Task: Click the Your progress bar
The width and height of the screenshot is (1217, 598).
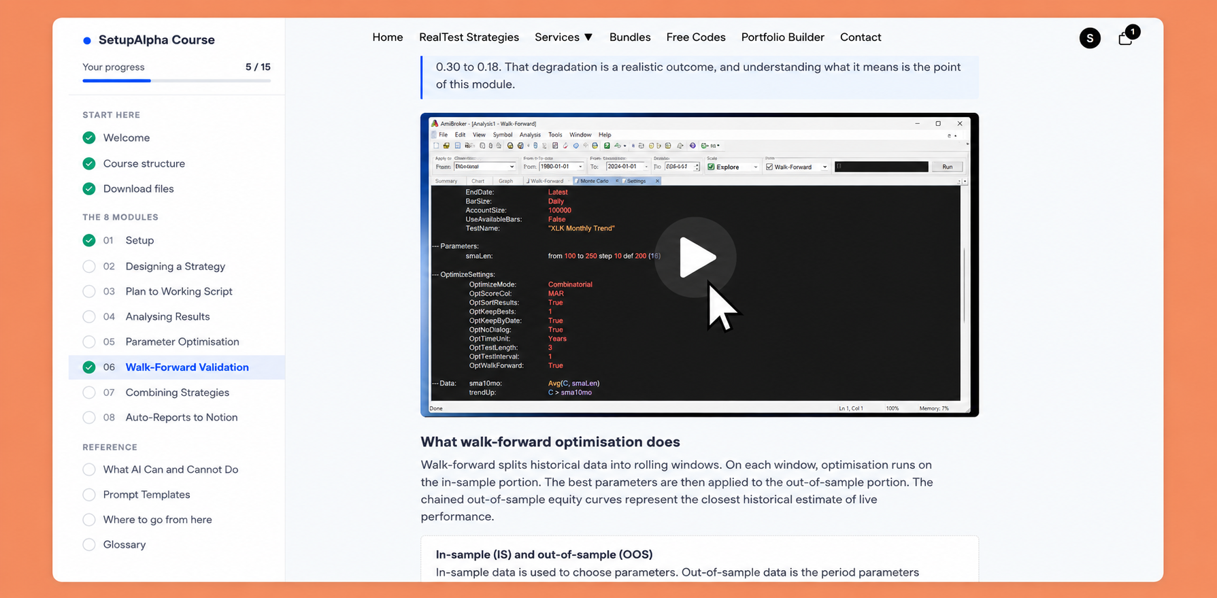Action: click(x=177, y=81)
